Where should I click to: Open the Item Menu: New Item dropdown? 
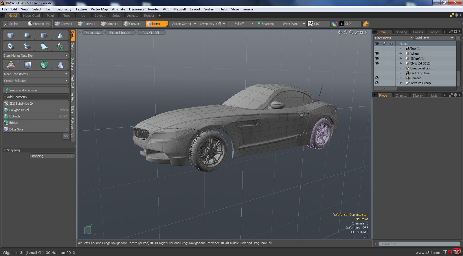36,56
